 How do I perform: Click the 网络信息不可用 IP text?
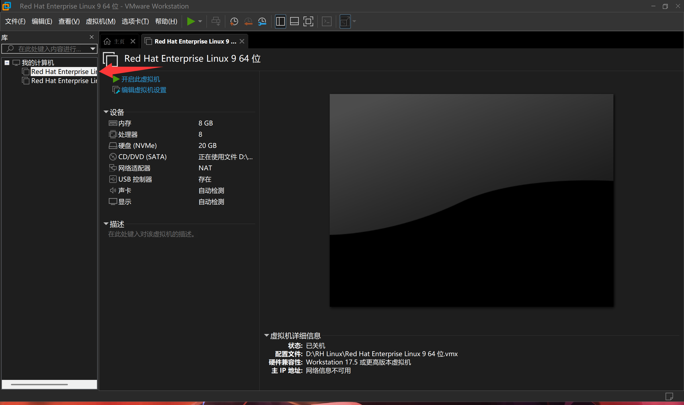pos(328,371)
